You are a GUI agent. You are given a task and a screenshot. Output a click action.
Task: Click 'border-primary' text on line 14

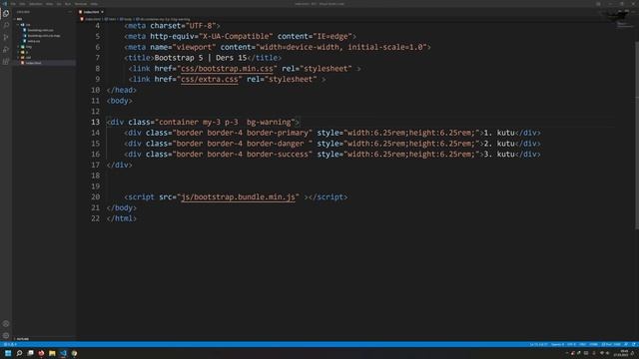pos(278,133)
